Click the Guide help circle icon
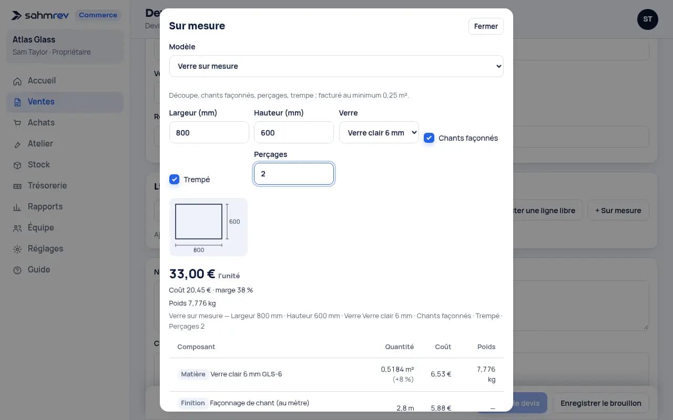673x420 pixels. [17, 270]
